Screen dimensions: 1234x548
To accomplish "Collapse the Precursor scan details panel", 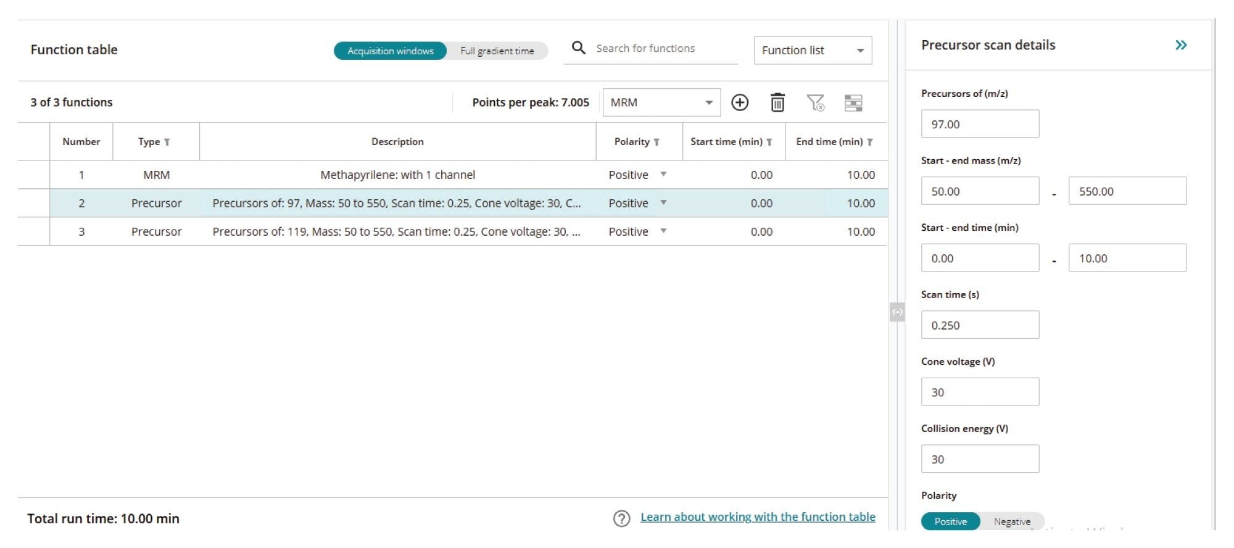I will [x=1180, y=45].
